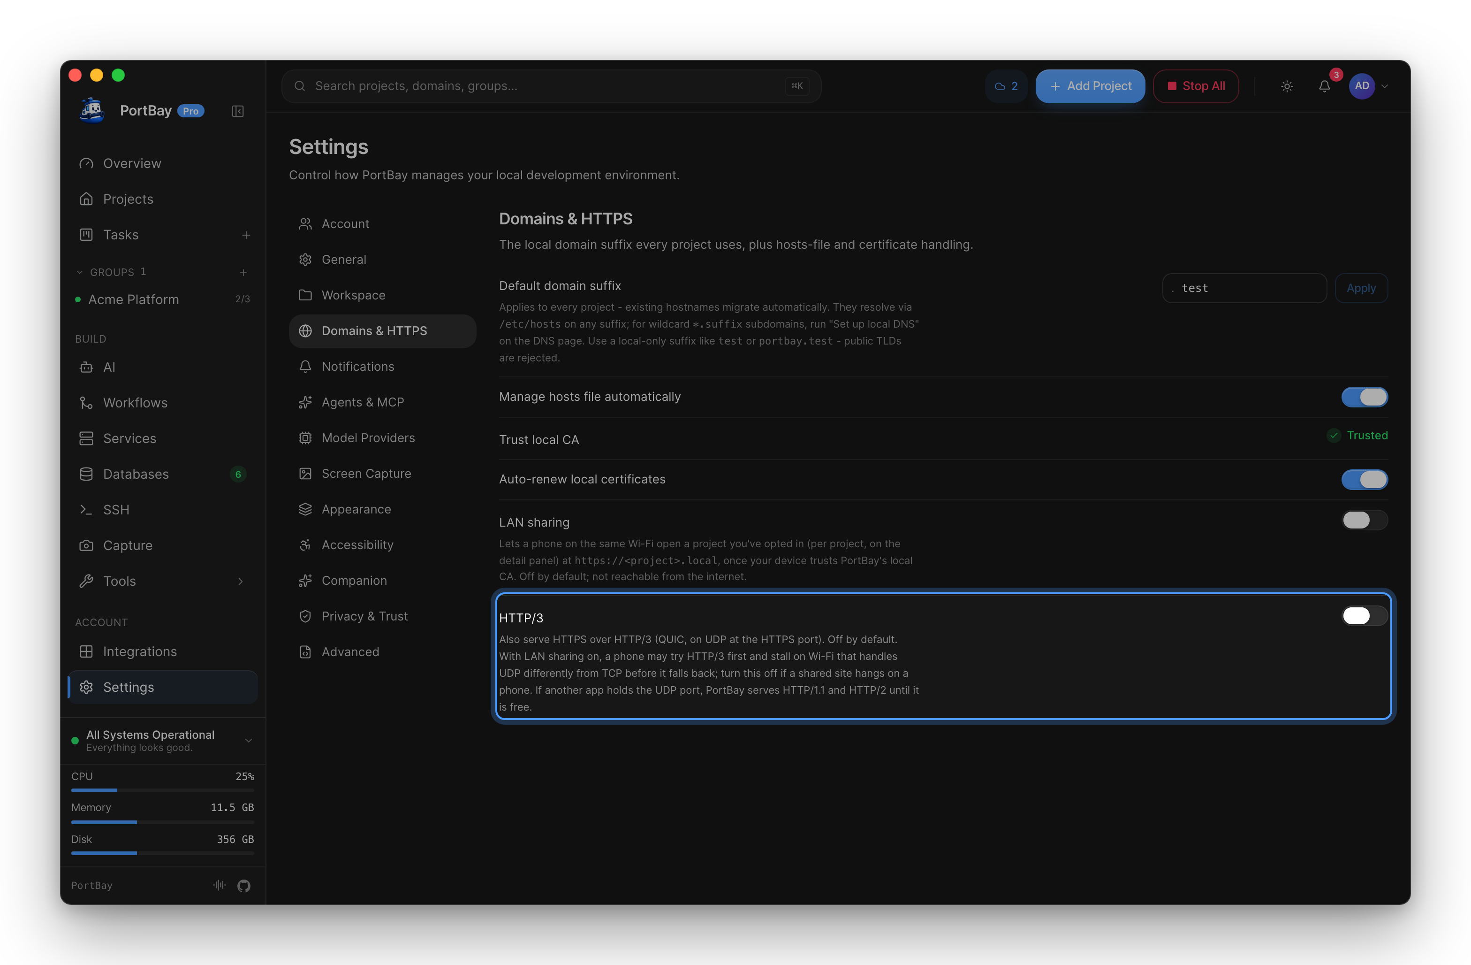Open AI robot icon
This screenshot has height=965, width=1471.
pos(86,368)
